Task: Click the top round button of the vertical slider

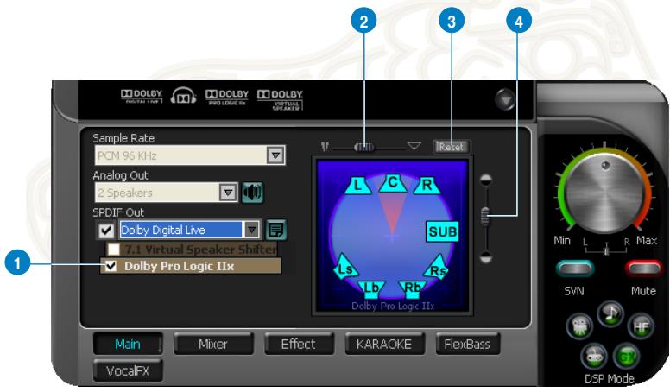Action: pos(486,180)
